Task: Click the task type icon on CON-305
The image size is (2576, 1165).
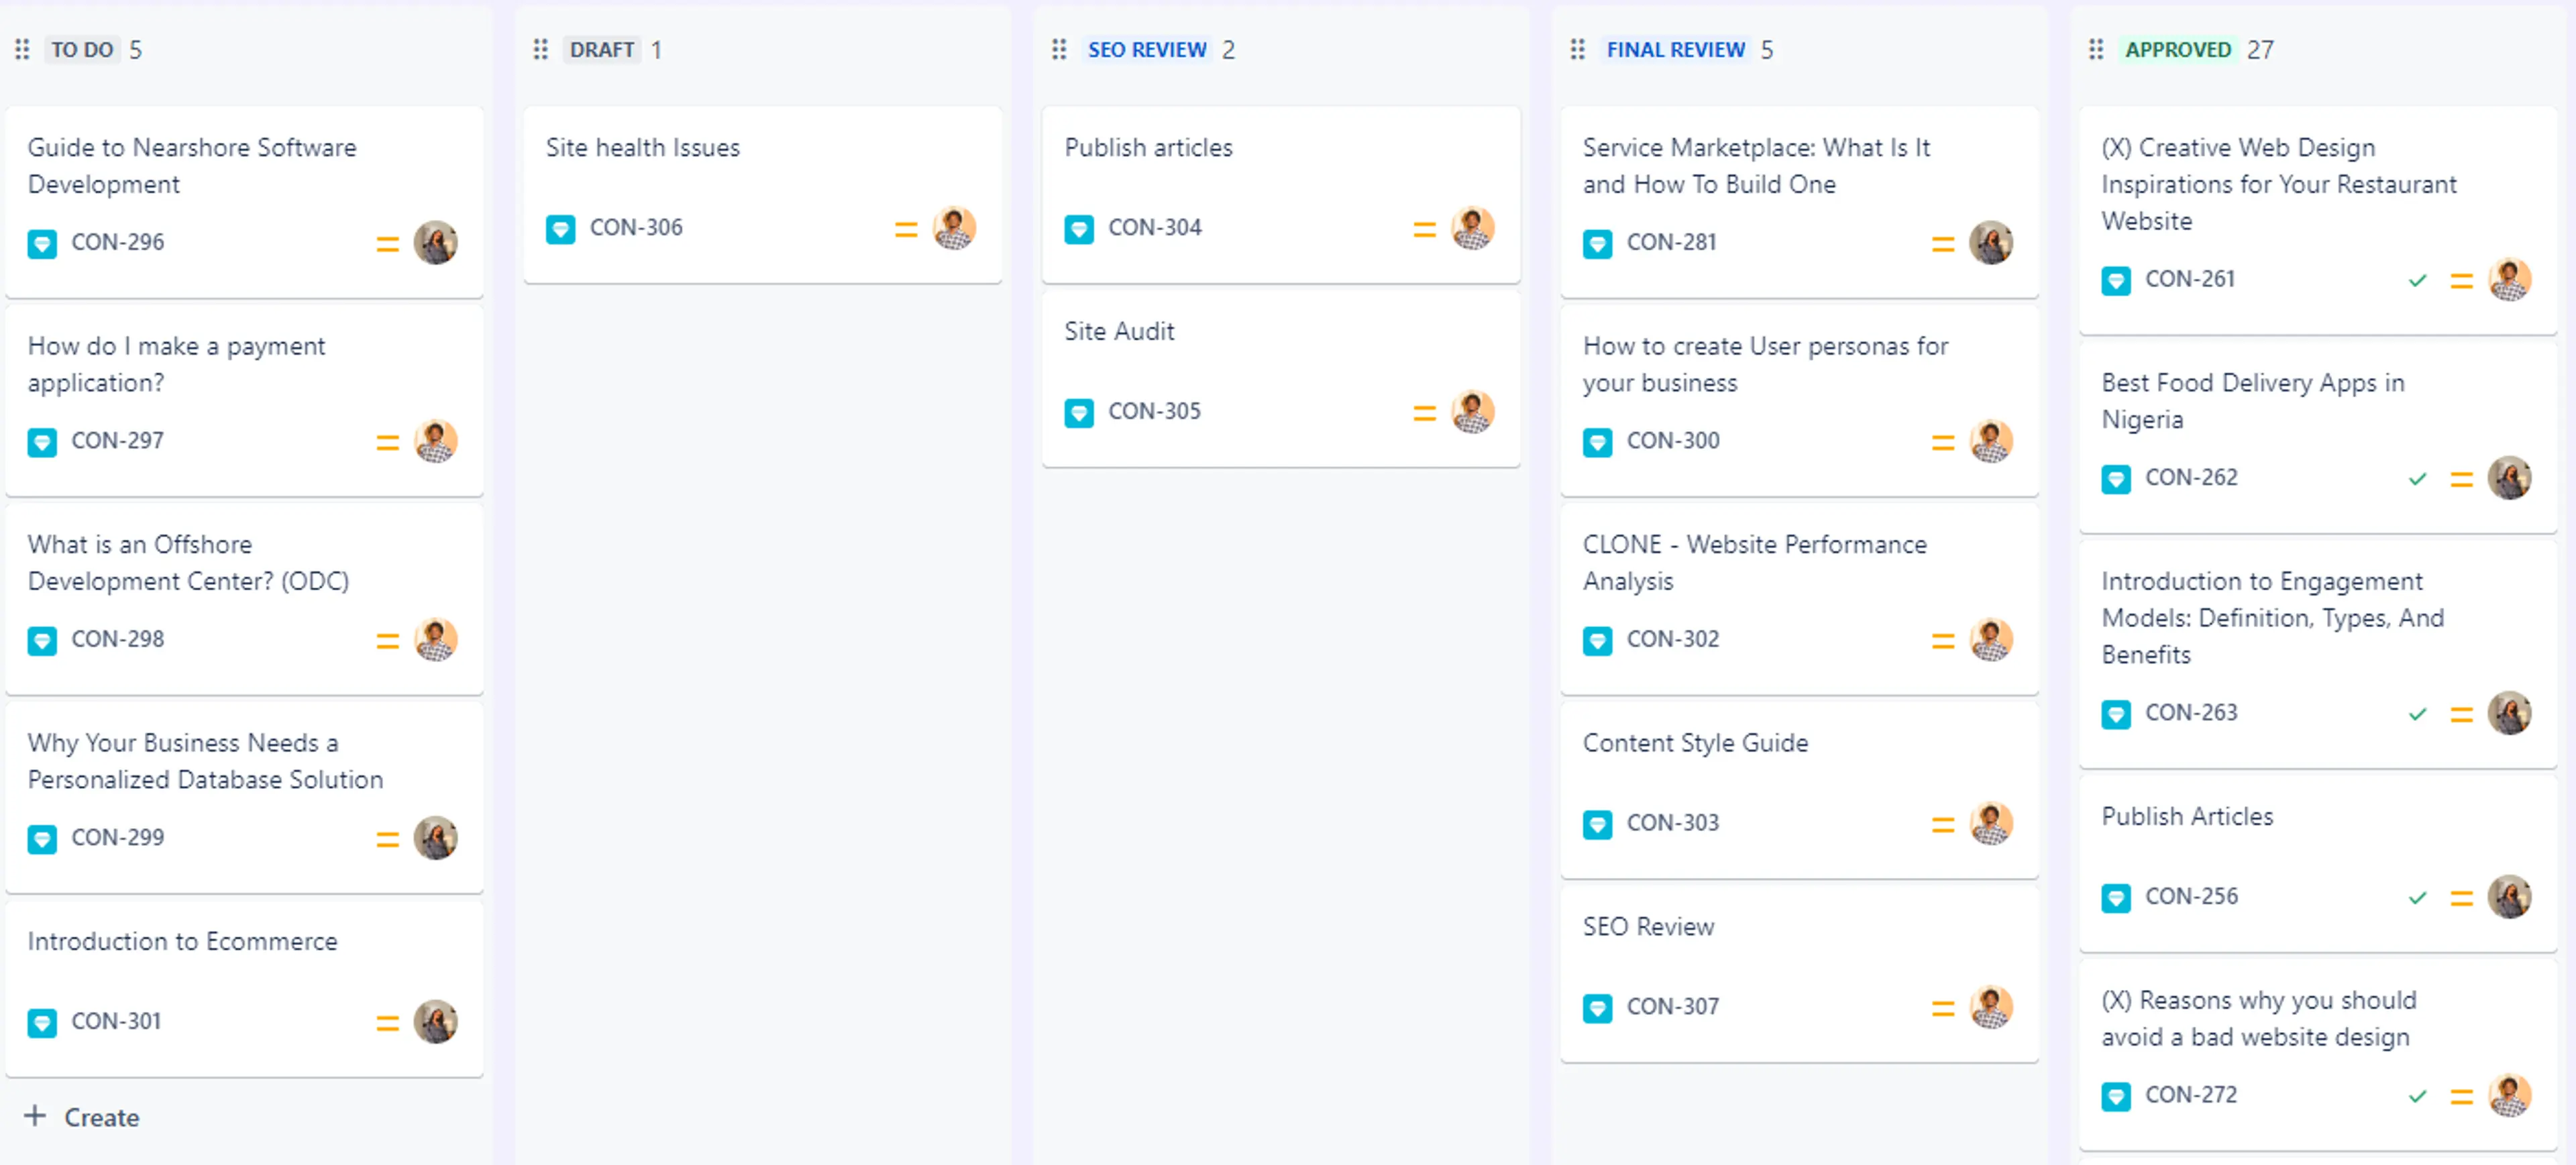Action: pos(1079,412)
